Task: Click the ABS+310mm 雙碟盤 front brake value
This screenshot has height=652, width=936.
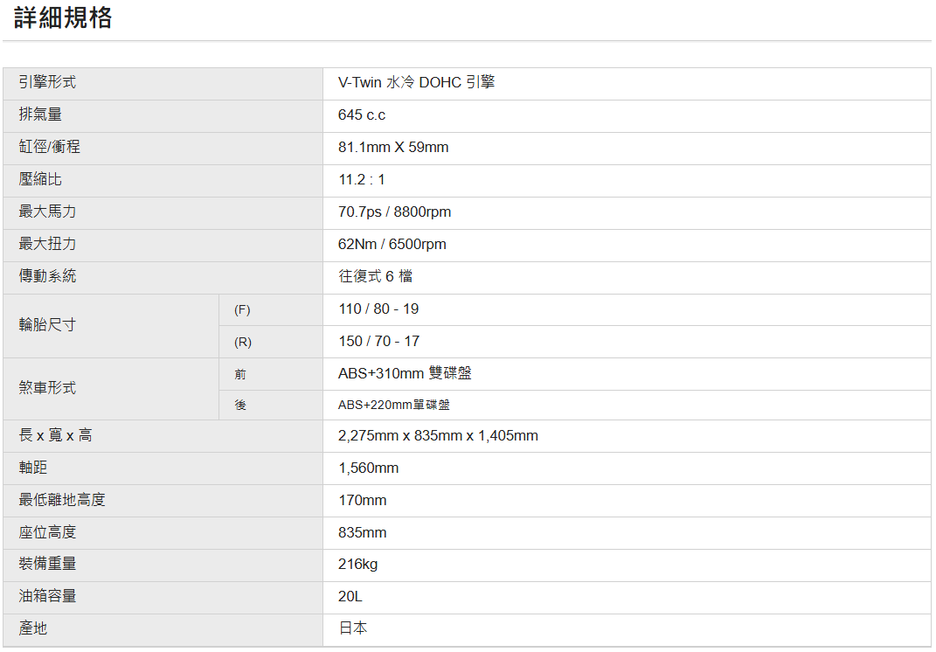Action: click(x=405, y=373)
